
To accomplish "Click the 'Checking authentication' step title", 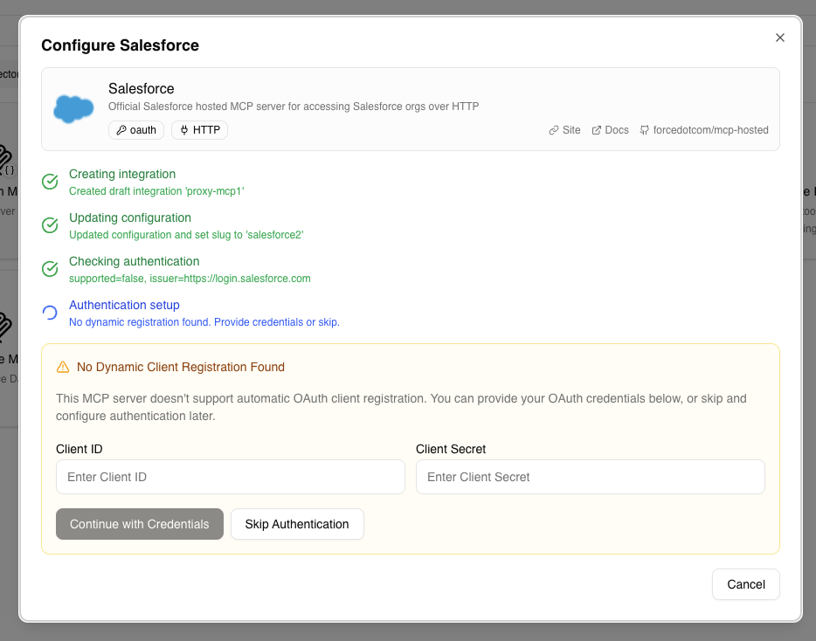I will pyautogui.click(x=135, y=261).
